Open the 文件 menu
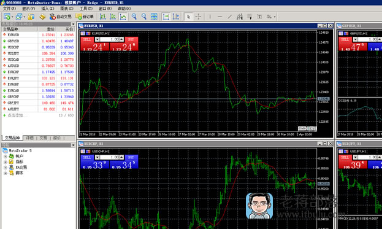 coord(9,9)
